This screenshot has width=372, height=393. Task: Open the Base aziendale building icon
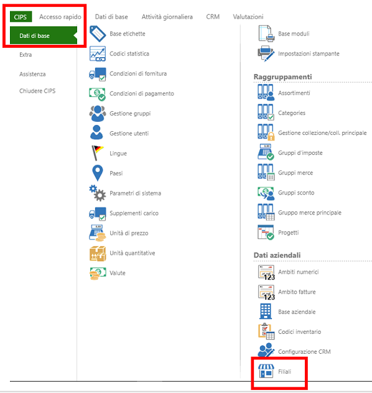[x=266, y=312]
